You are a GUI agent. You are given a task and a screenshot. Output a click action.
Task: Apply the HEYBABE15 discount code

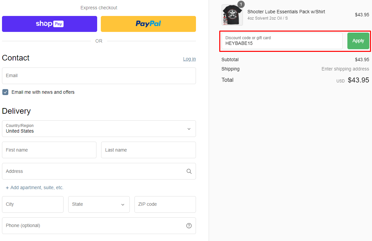[x=358, y=41]
